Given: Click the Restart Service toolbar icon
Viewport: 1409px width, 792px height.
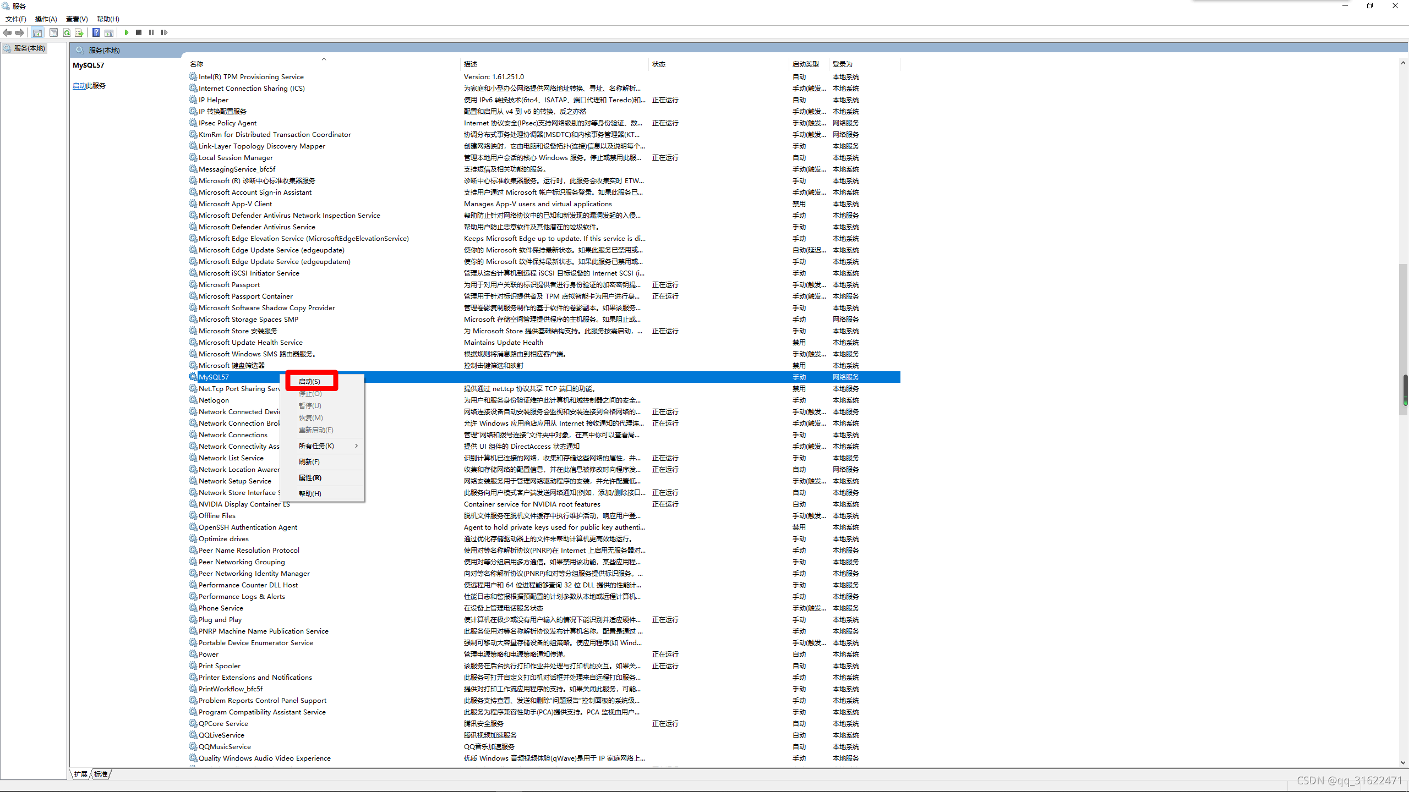Looking at the screenshot, I should [164, 32].
